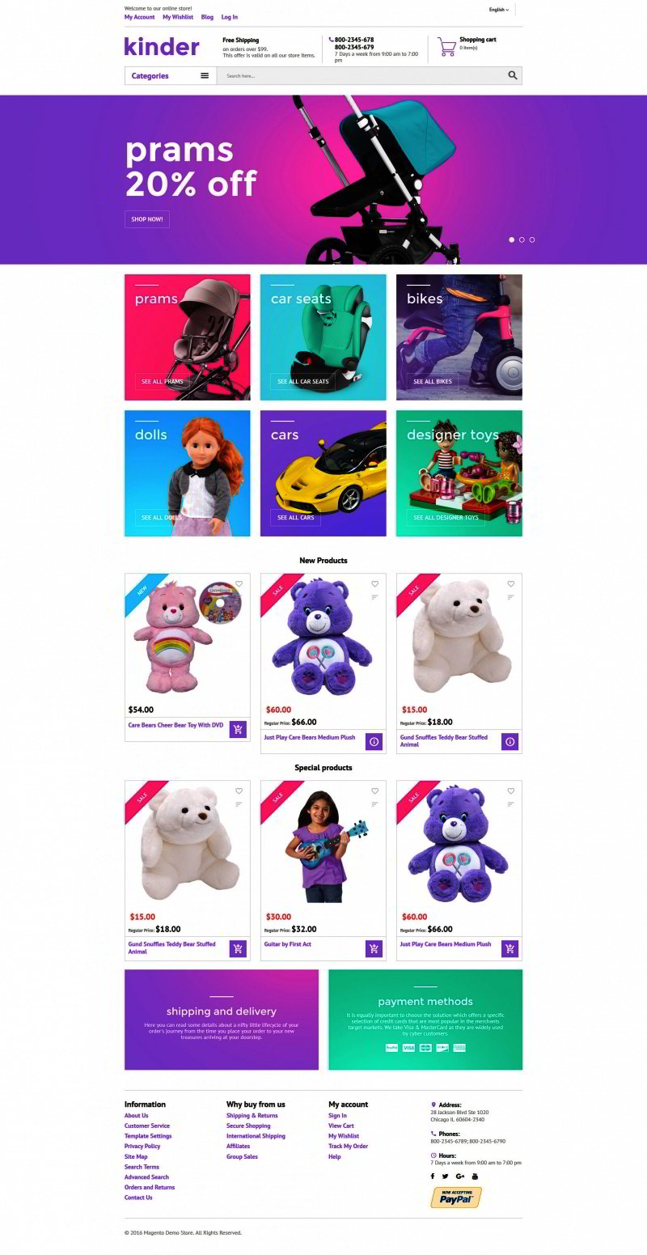Select the second banner slide dot
The height and width of the screenshot is (1255, 647).
(x=522, y=240)
